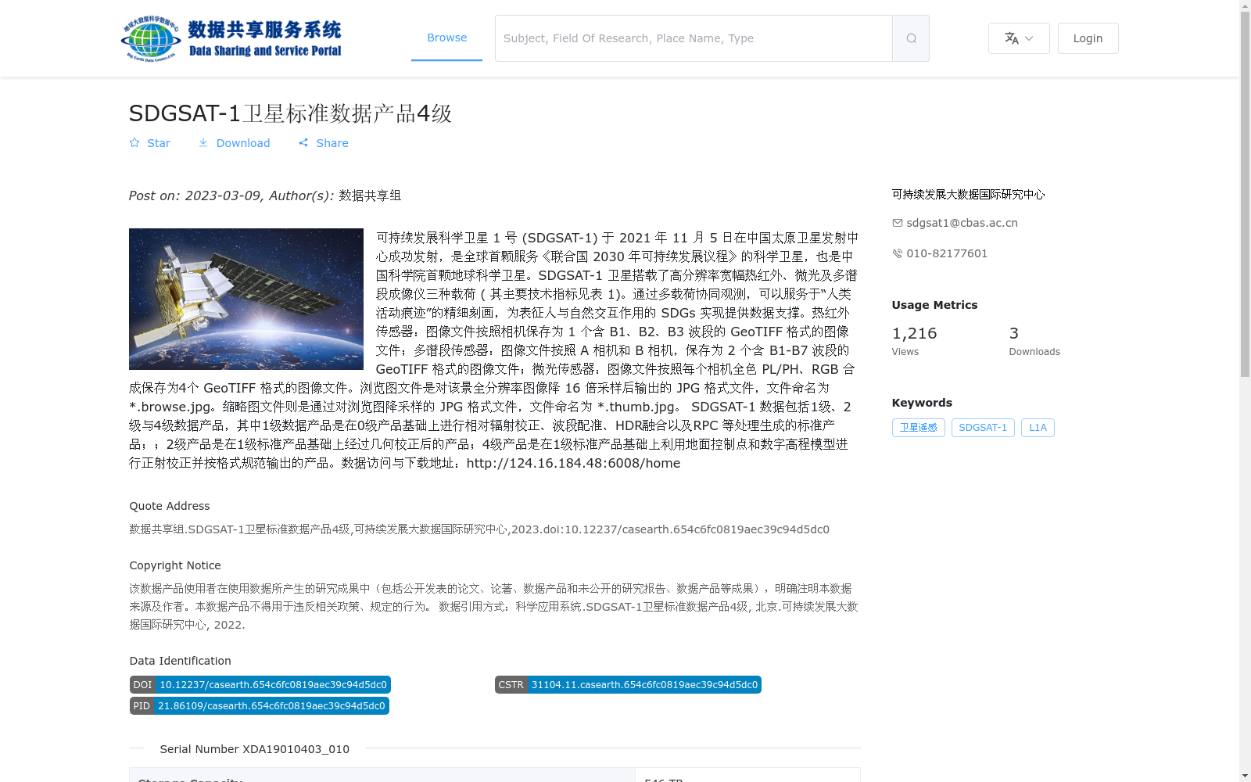Click the Keywords heading
This screenshot has height=782, width=1251.
pos(922,403)
